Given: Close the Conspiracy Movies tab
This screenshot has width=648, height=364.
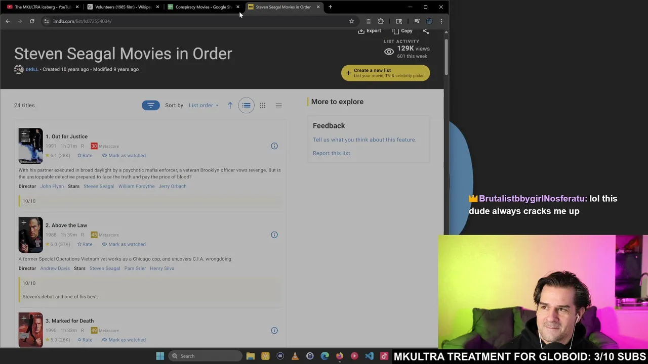Looking at the screenshot, I should 238,7.
